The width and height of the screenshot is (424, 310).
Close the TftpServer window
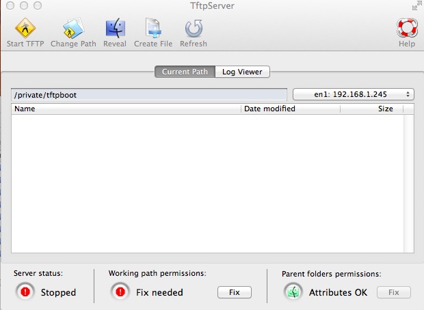[10, 5]
